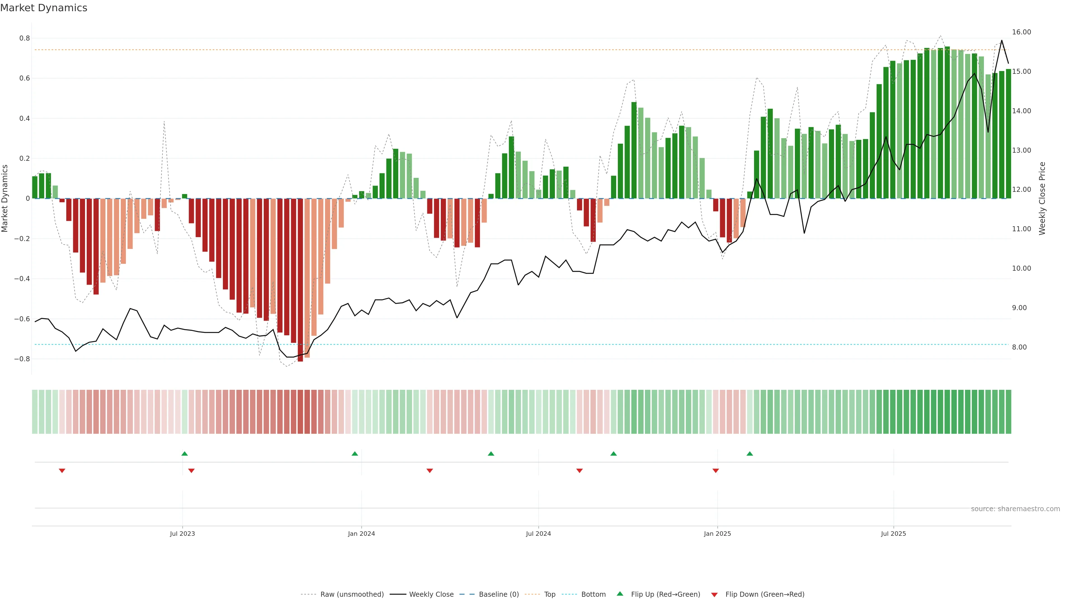Click the 16.00 right-axis price label
This screenshot has width=1074, height=604.
[x=1021, y=32]
